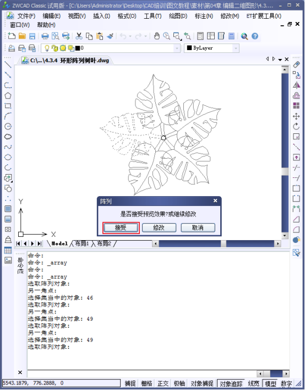
Task: Select the Extend tool
Action: pos(296,178)
